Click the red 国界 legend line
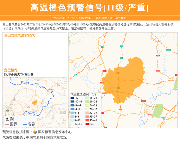180x141 pixels. 7,124
